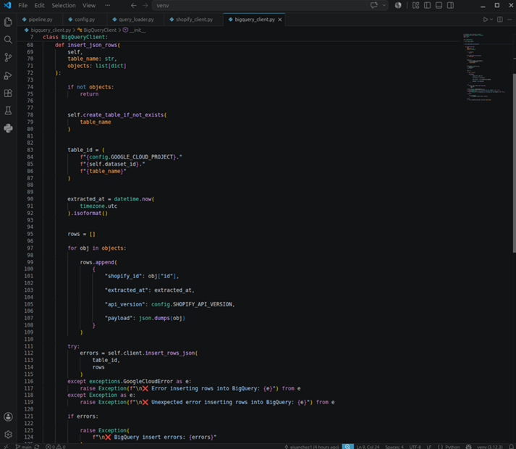Open the Accounts menu icon
The image size is (516, 449).
click(8, 416)
